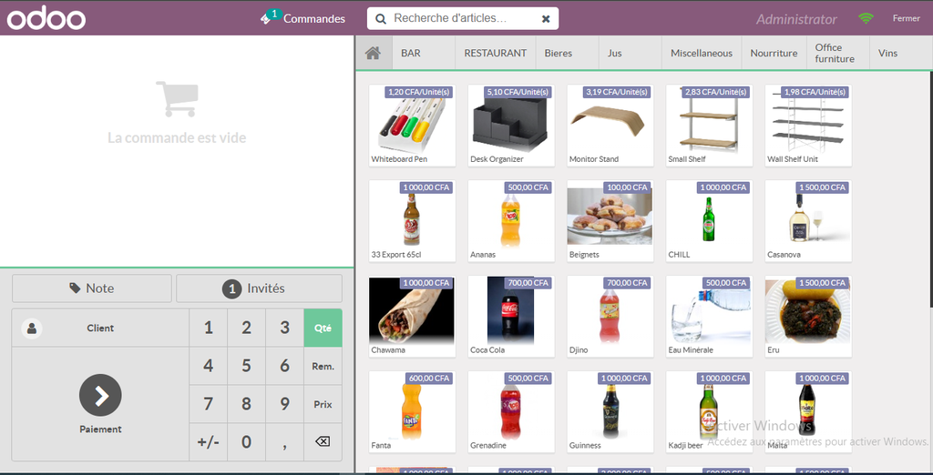Add Eru dish to the order
The height and width of the screenshot is (475, 933).
808,317
